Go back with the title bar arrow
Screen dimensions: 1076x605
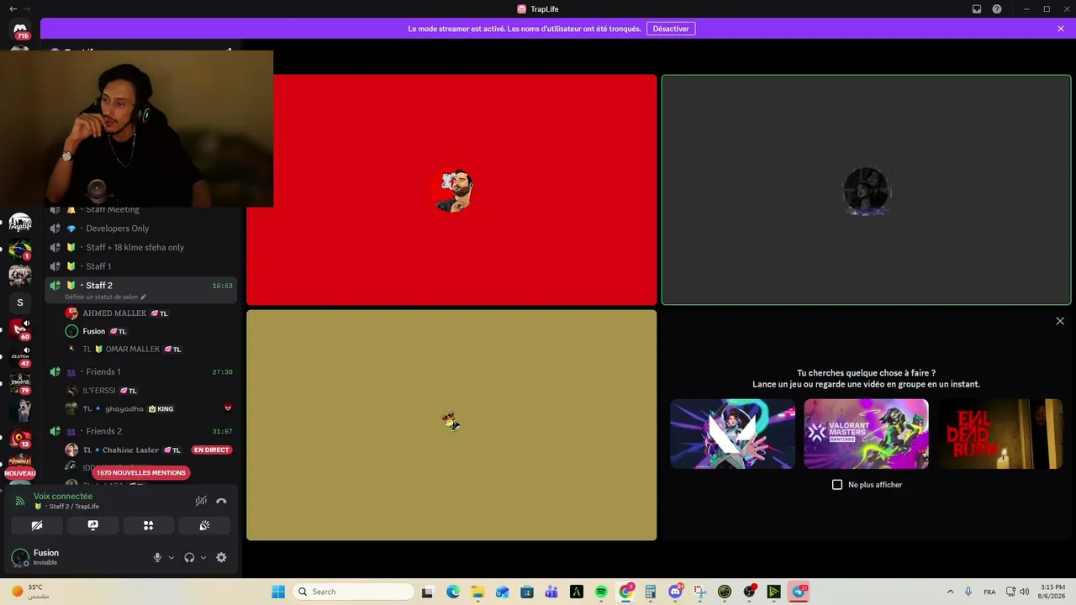[x=13, y=9]
